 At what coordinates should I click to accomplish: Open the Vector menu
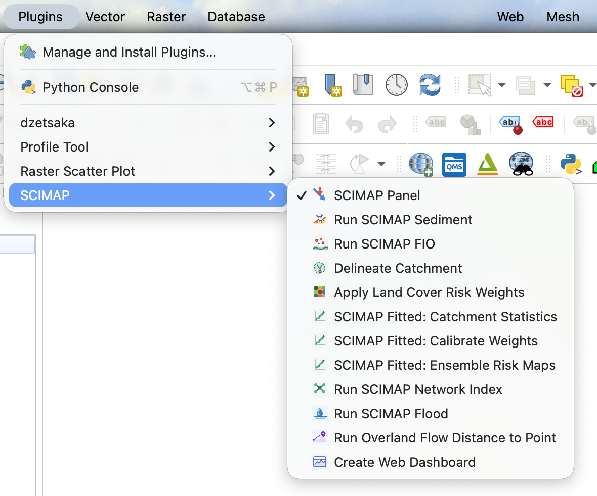[105, 17]
